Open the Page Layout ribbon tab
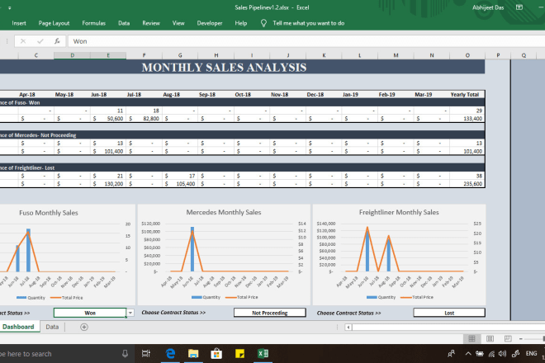The height and width of the screenshot is (363, 545). [x=54, y=23]
